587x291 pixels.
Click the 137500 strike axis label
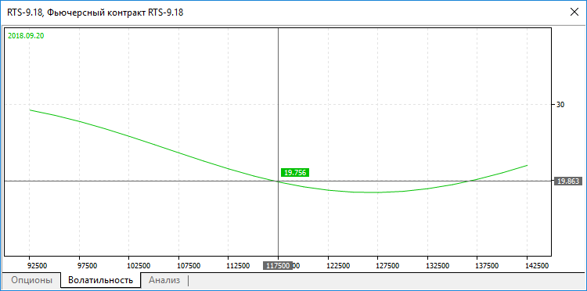click(x=487, y=265)
